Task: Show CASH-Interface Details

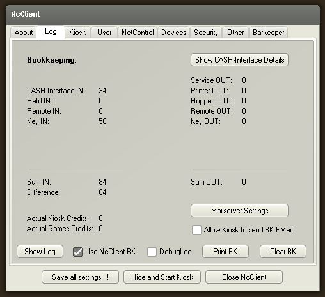Action: pos(239,60)
